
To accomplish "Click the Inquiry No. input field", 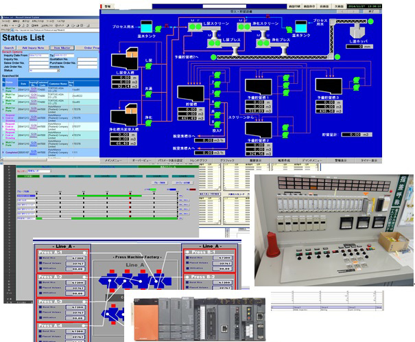I will pyautogui.click(x=38, y=59).
